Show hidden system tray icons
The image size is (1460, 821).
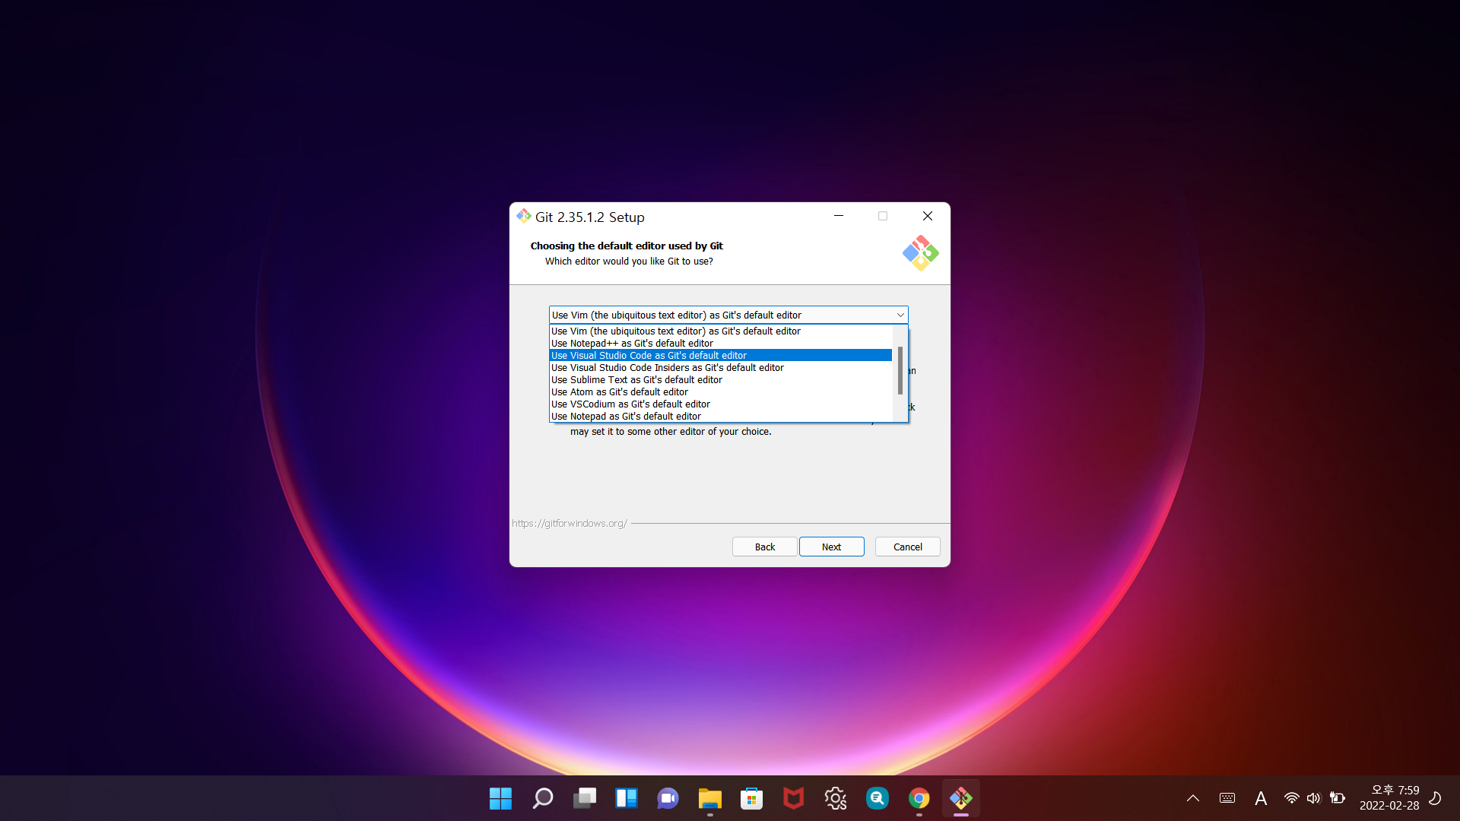[x=1192, y=798]
